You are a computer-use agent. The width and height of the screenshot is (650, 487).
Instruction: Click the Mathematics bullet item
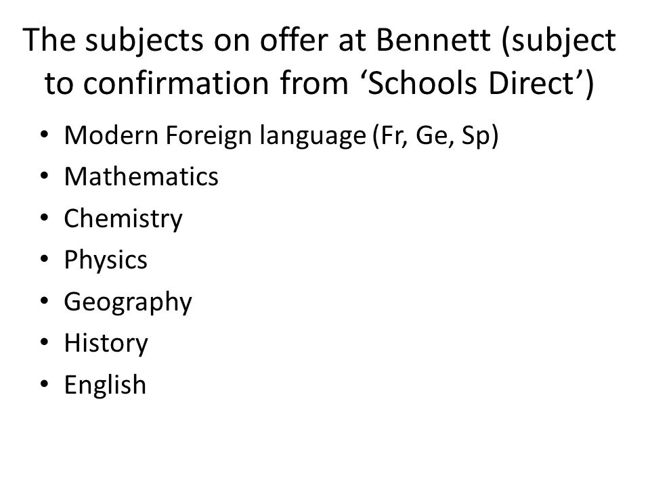pos(141,177)
